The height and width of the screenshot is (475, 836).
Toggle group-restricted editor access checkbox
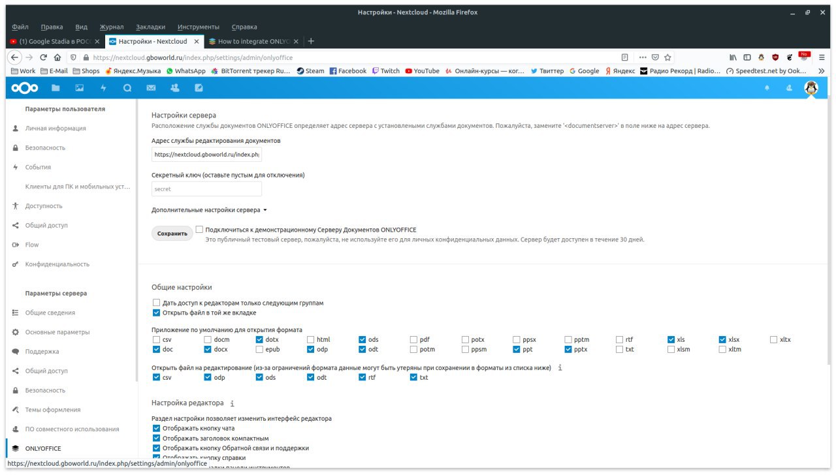point(156,303)
